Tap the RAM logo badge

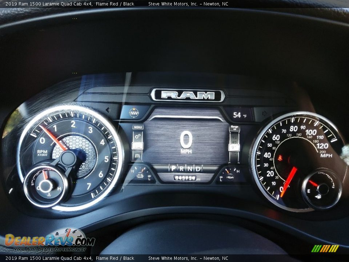[188, 95]
